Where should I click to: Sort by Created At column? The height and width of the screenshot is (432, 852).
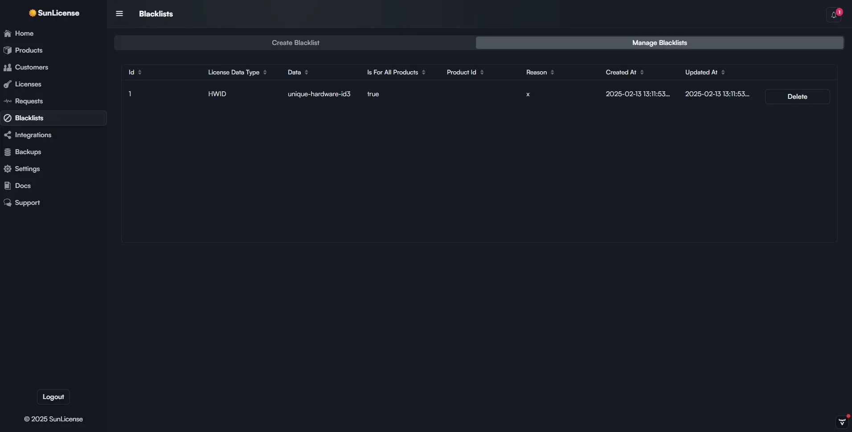point(642,72)
